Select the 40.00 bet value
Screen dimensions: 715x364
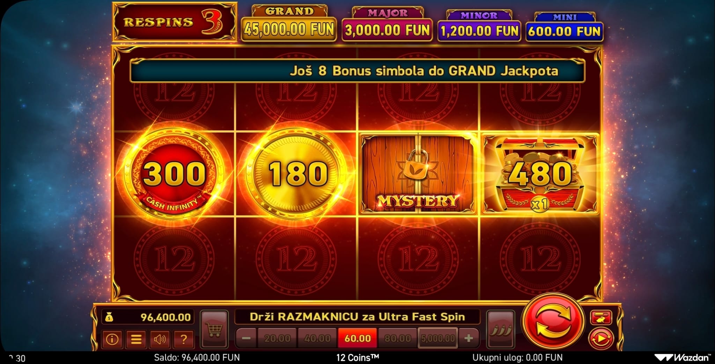[x=317, y=338]
